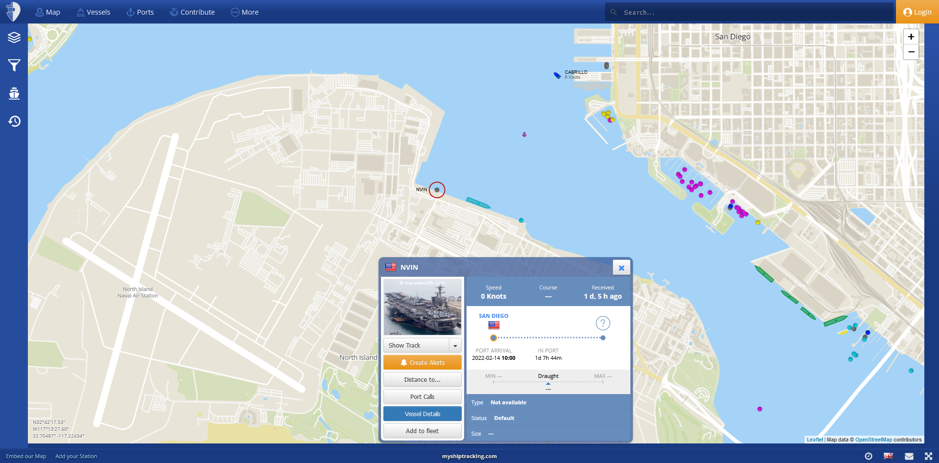Open the envelope contact icon
Screen dimensions: 939x463
909,456
